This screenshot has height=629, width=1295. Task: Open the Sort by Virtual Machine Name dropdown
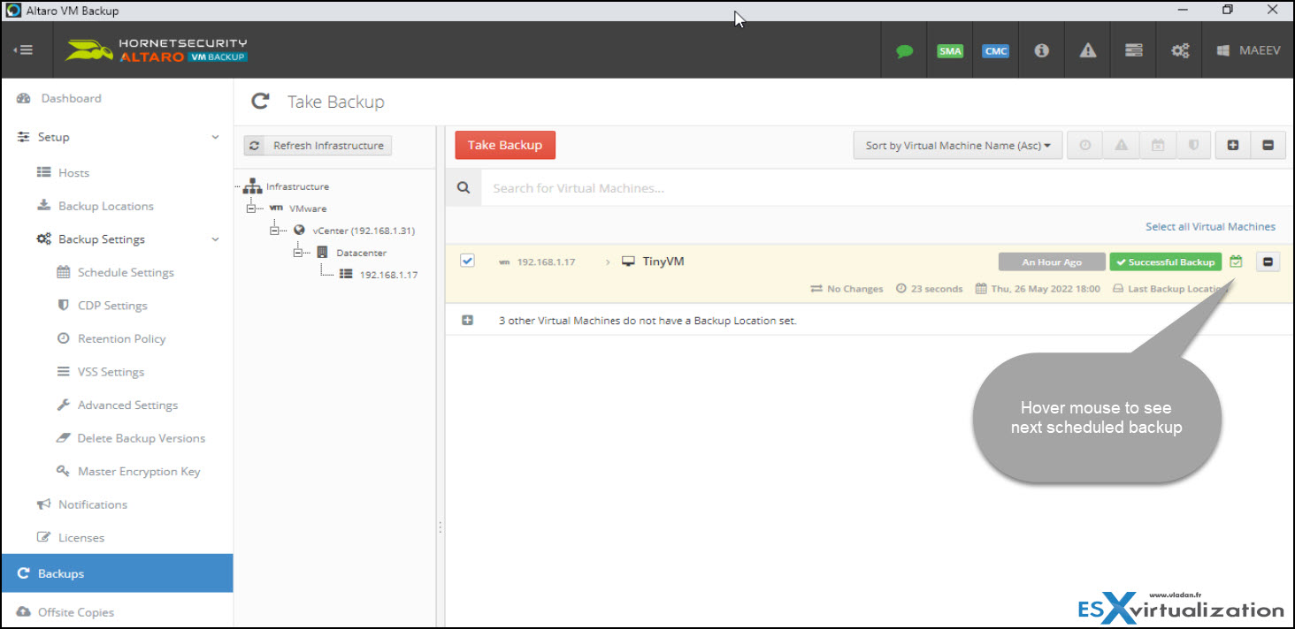coord(957,146)
